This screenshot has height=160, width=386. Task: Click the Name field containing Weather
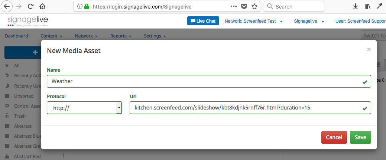tap(204, 81)
